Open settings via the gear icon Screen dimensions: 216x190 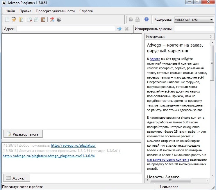tap(131, 20)
